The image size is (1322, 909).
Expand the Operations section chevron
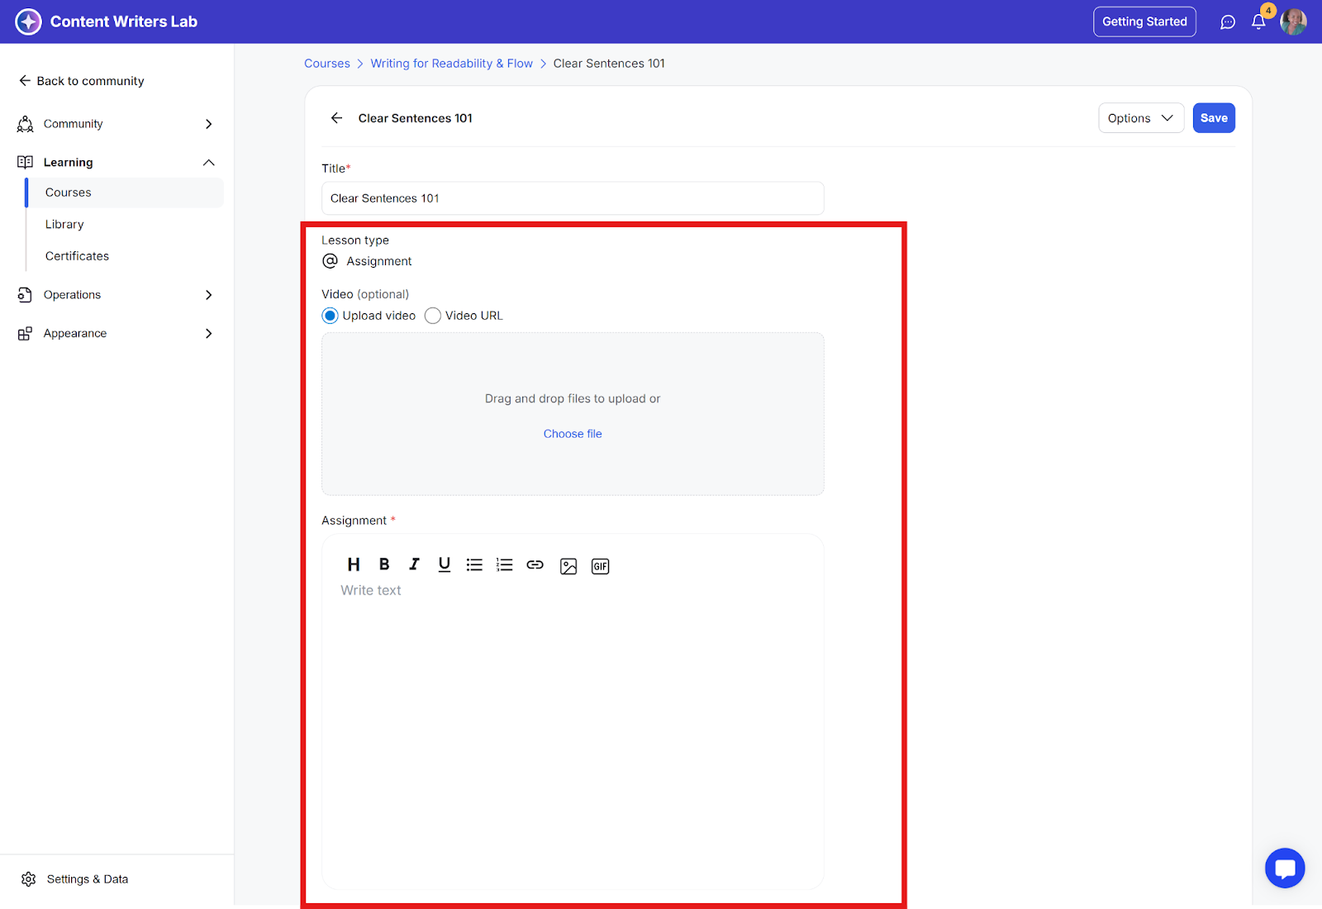coord(209,295)
